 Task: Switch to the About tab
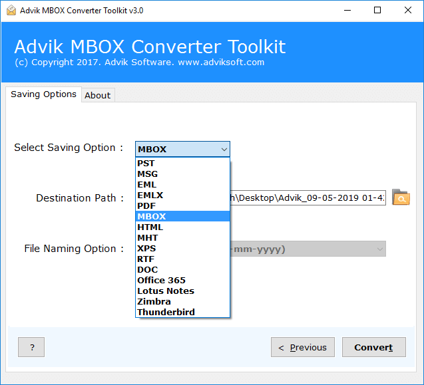(98, 95)
